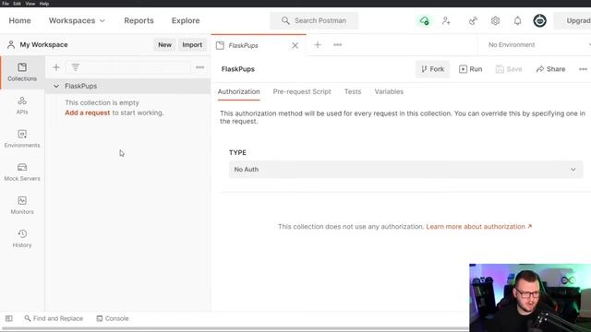The width and height of the screenshot is (591, 332).
Task: Click the FlaskPups collection title heading
Action: [x=238, y=69]
